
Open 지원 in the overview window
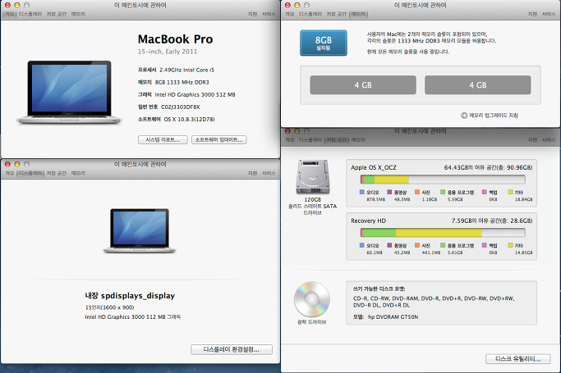(x=253, y=14)
